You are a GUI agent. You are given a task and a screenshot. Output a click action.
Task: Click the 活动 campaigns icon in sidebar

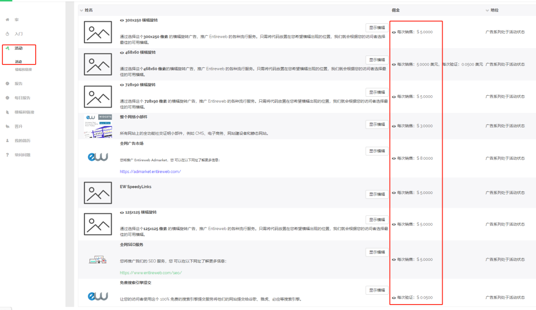point(7,49)
